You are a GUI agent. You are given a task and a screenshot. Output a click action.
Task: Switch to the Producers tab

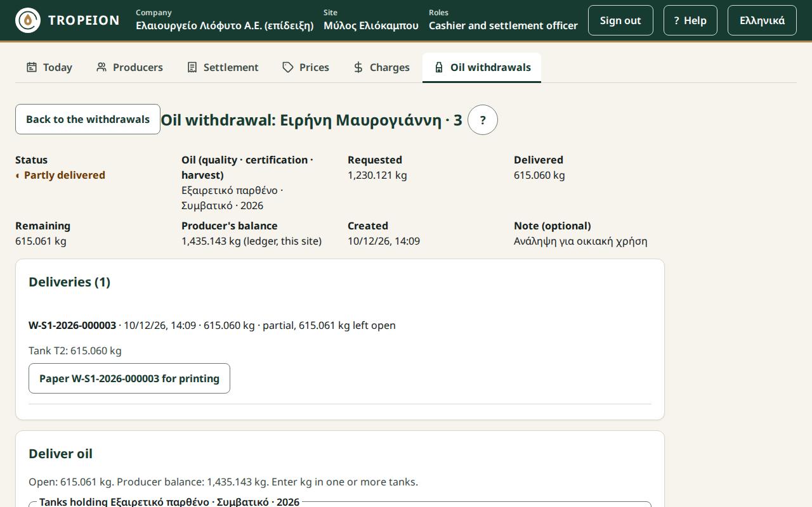(129, 67)
